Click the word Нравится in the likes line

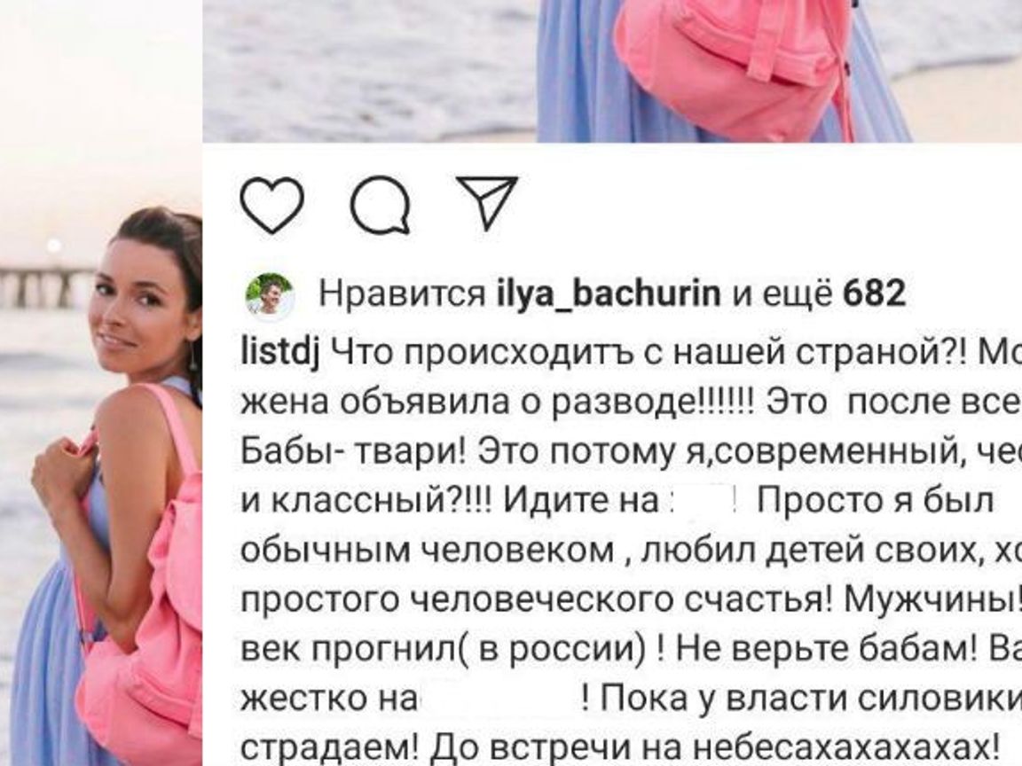click(x=402, y=293)
